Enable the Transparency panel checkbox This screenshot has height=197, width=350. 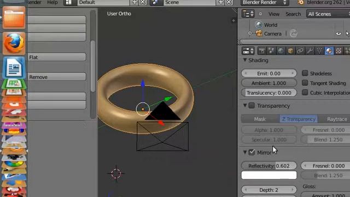pos(252,106)
